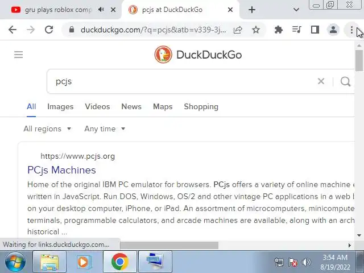
Task: Click the forward navigation arrow
Action: (x=31, y=30)
